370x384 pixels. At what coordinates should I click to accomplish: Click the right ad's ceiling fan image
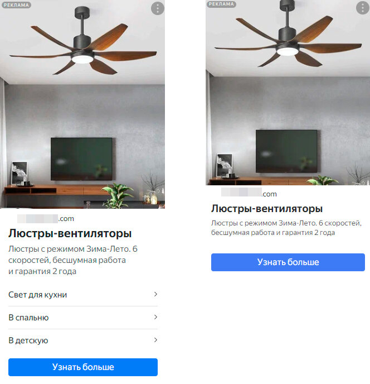[288, 93]
